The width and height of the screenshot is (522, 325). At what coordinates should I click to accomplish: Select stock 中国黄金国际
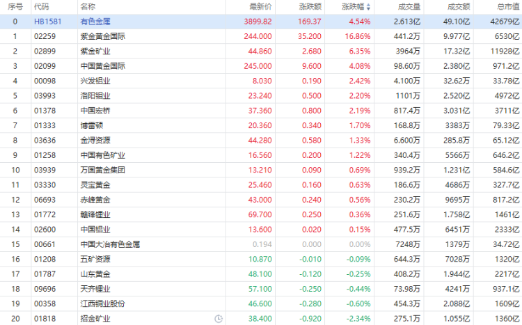tap(103, 66)
